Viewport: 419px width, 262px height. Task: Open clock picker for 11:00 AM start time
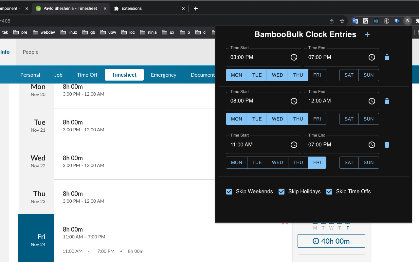click(294, 145)
